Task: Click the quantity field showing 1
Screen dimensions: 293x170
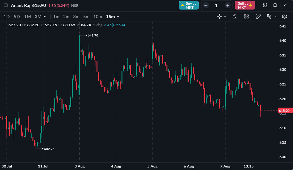Action: click(x=216, y=5)
